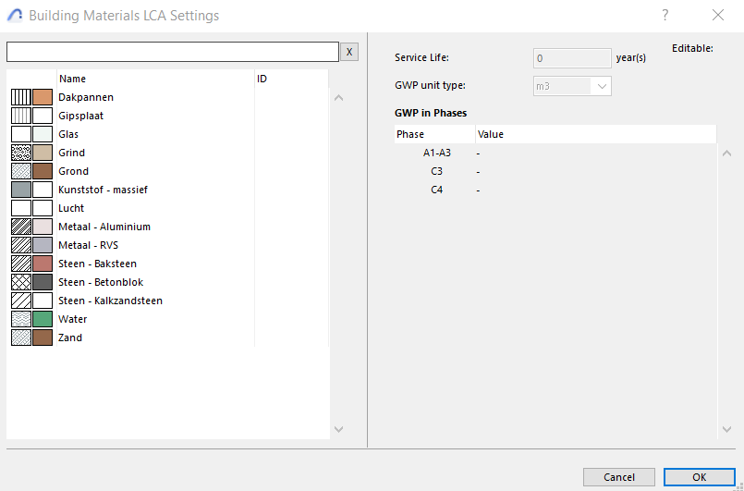Click the Steen - Baksteen red color swatch
The height and width of the screenshot is (491, 744).
point(43,264)
